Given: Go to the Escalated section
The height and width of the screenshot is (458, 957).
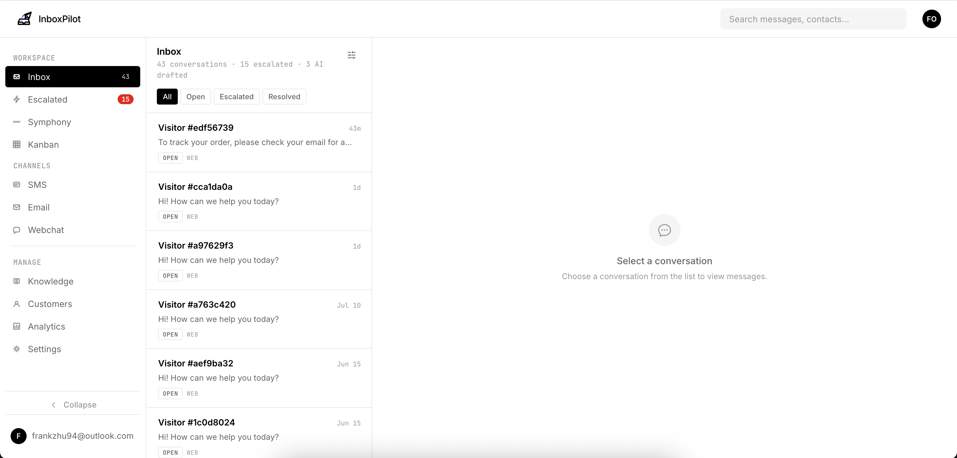Looking at the screenshot, I should coord(73,100).
